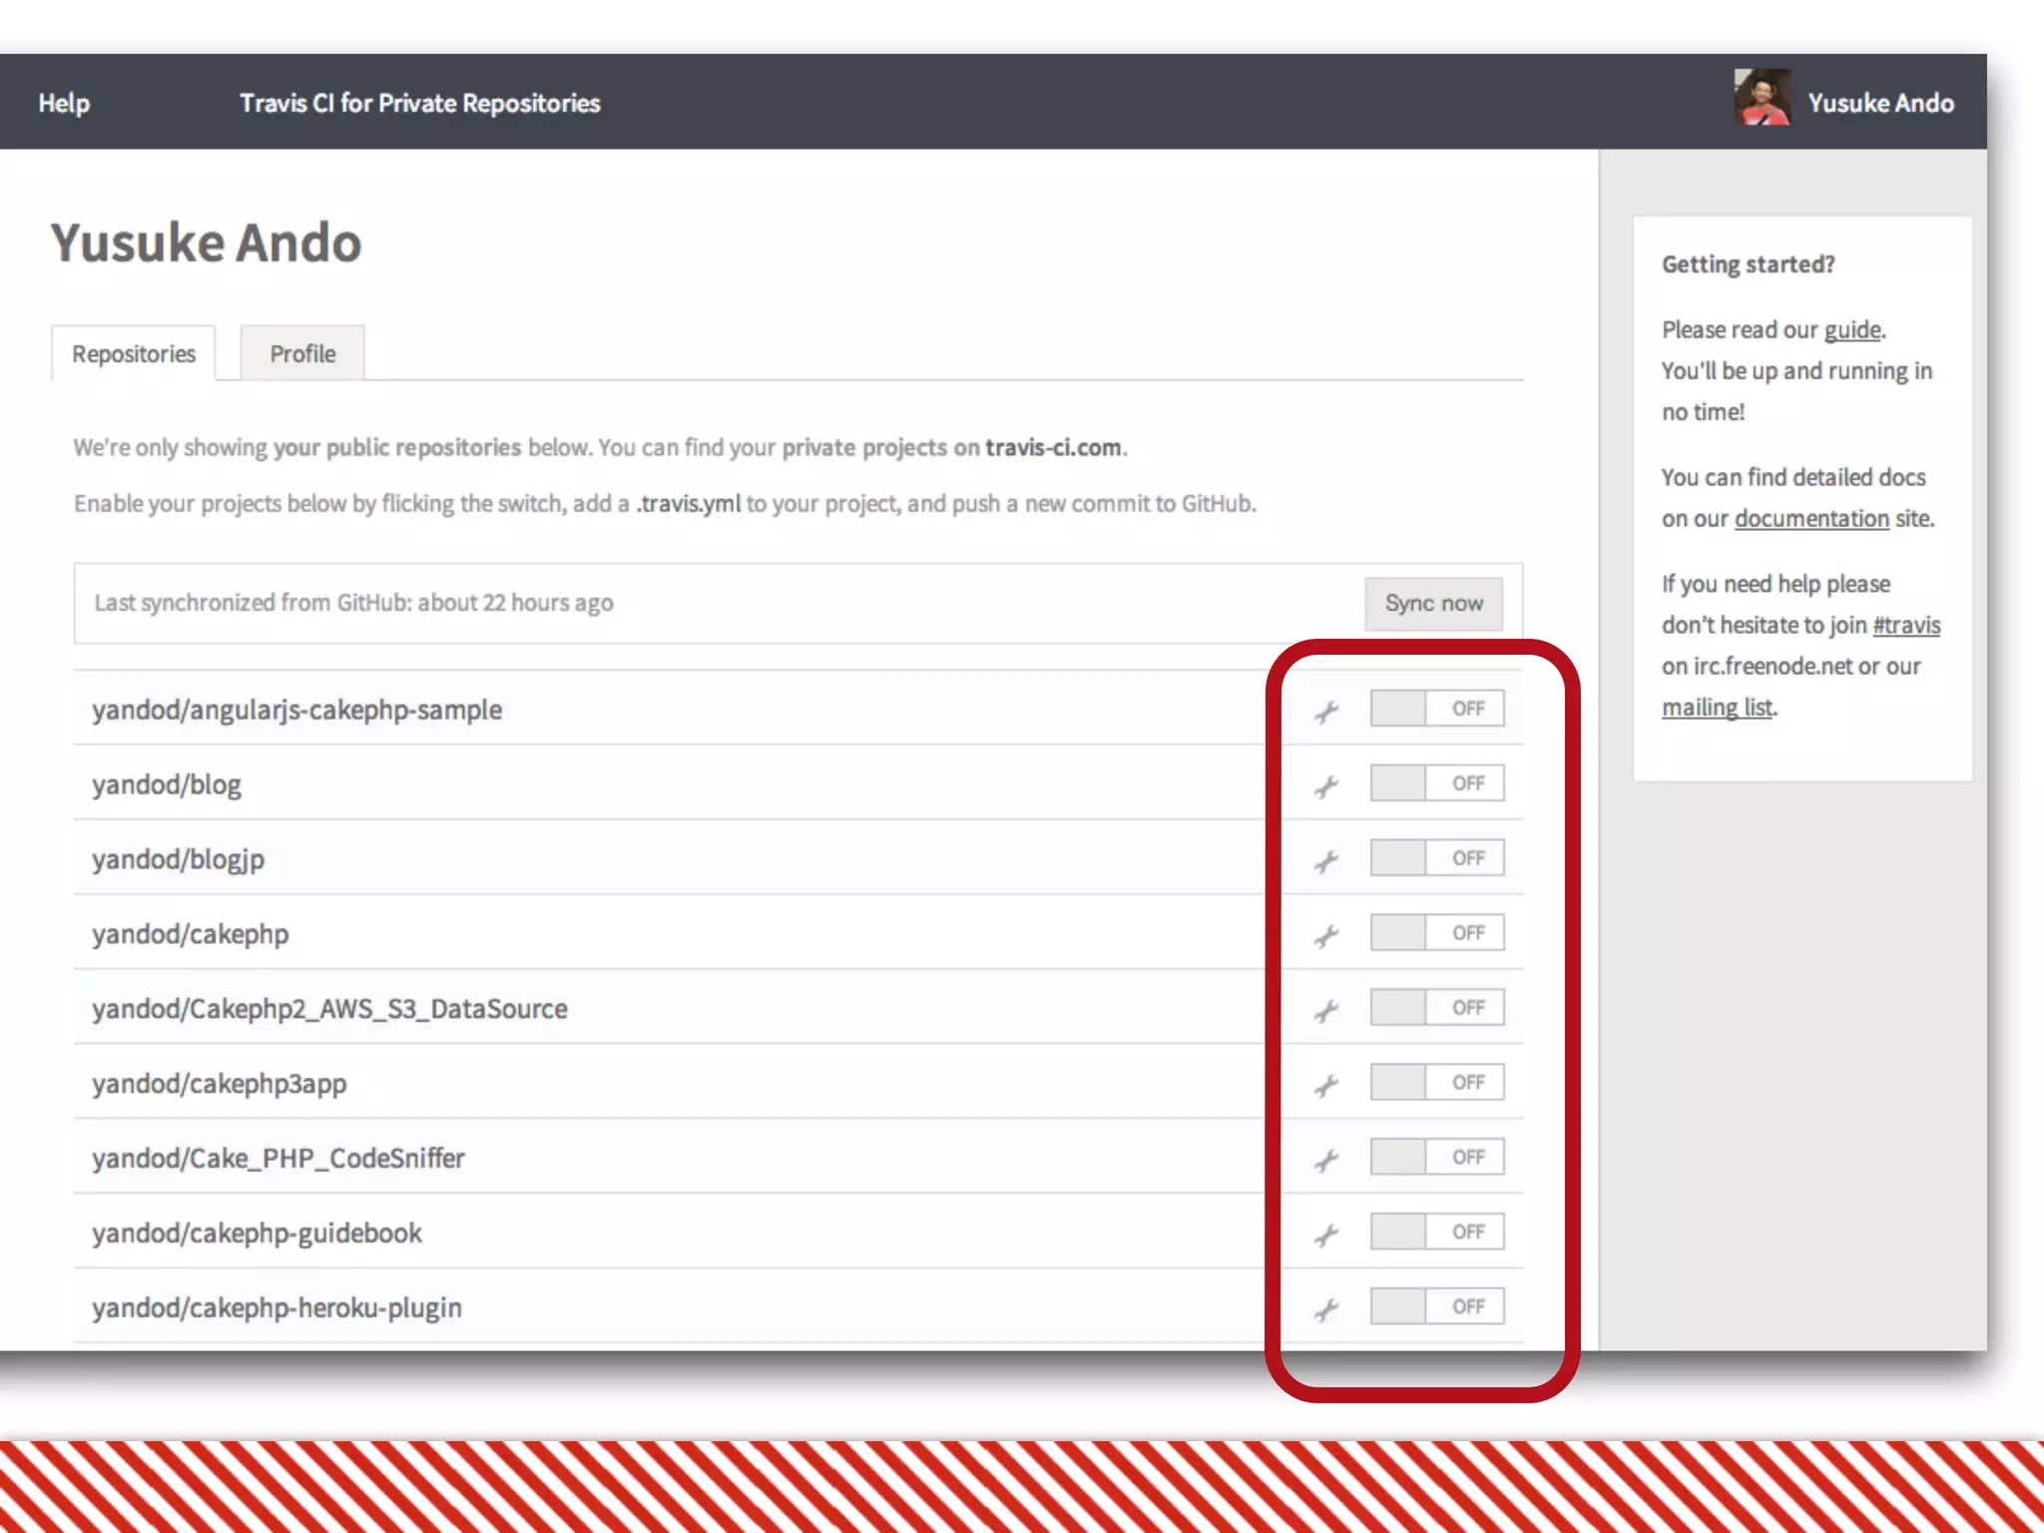
Task: Turn on the yandod/blog switch
Action: point(1436,783)
